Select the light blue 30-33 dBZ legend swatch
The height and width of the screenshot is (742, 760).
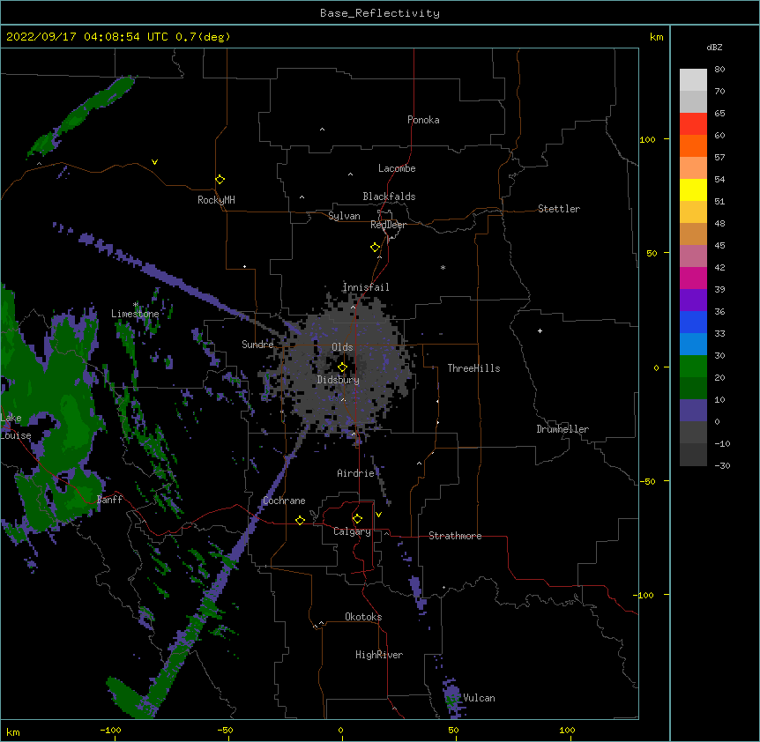point(693,344)
